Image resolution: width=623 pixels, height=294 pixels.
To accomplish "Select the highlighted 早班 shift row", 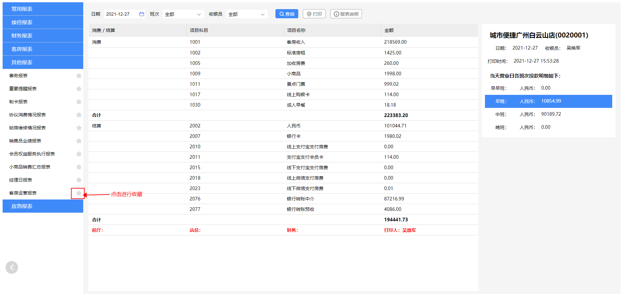I will pyautogui.click(x=549, y=101).
